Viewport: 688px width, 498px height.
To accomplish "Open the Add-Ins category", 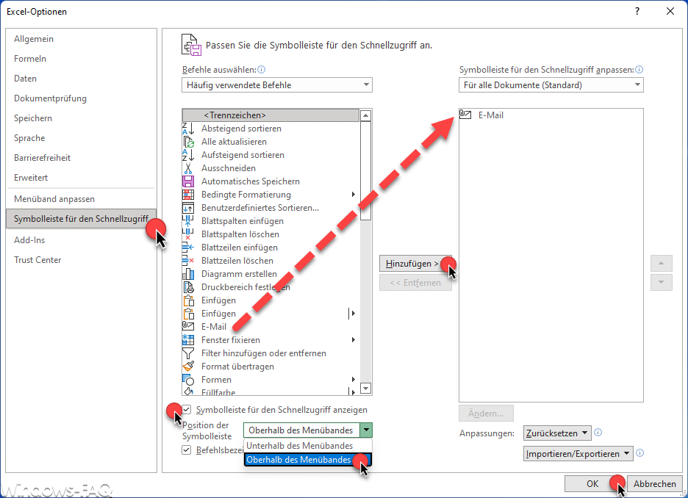I will click(x=81, y=239).
